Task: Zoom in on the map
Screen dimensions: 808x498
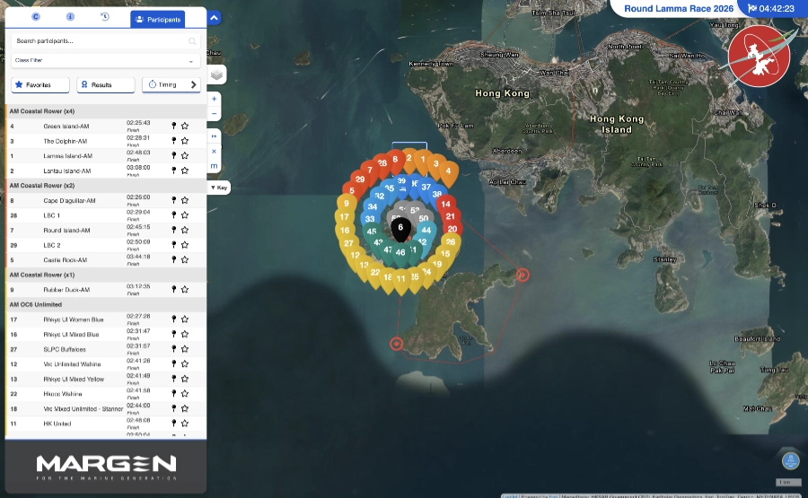Action: click(x=215, y=99)
